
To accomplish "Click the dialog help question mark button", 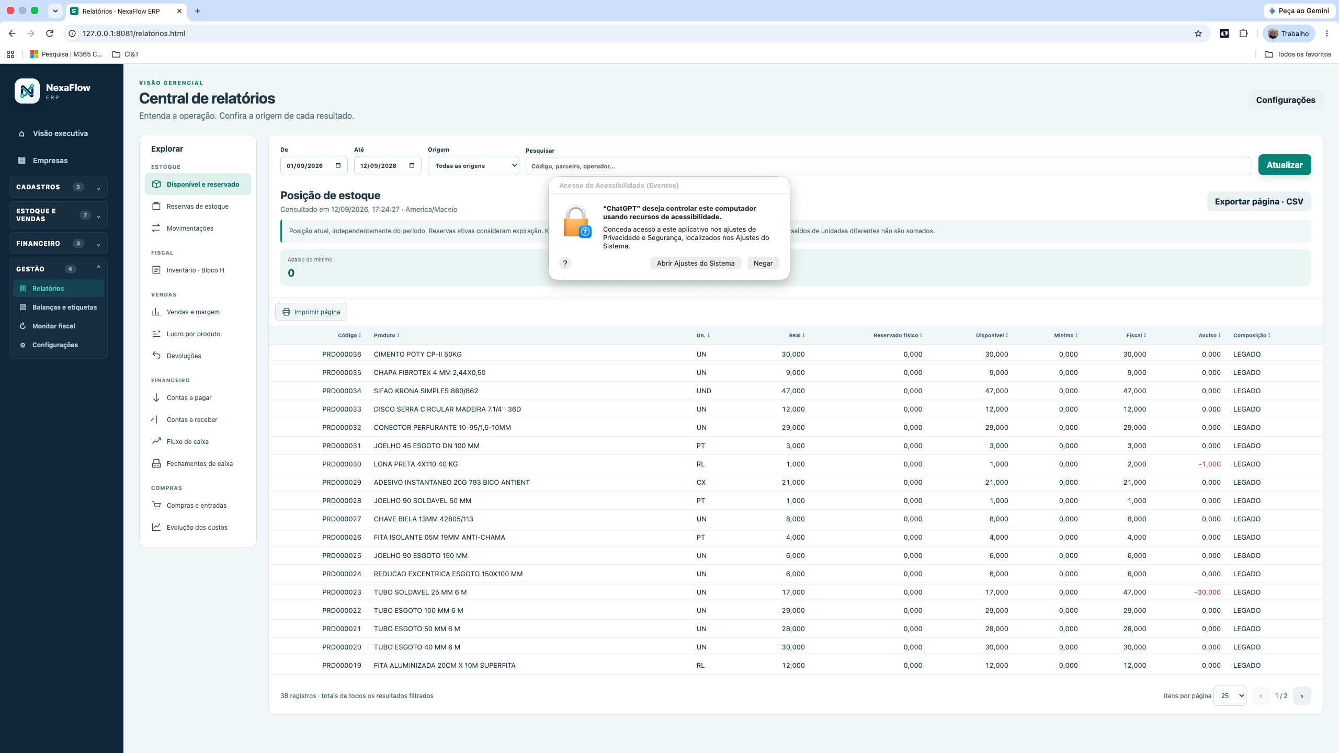I will (x=565, y=264).
